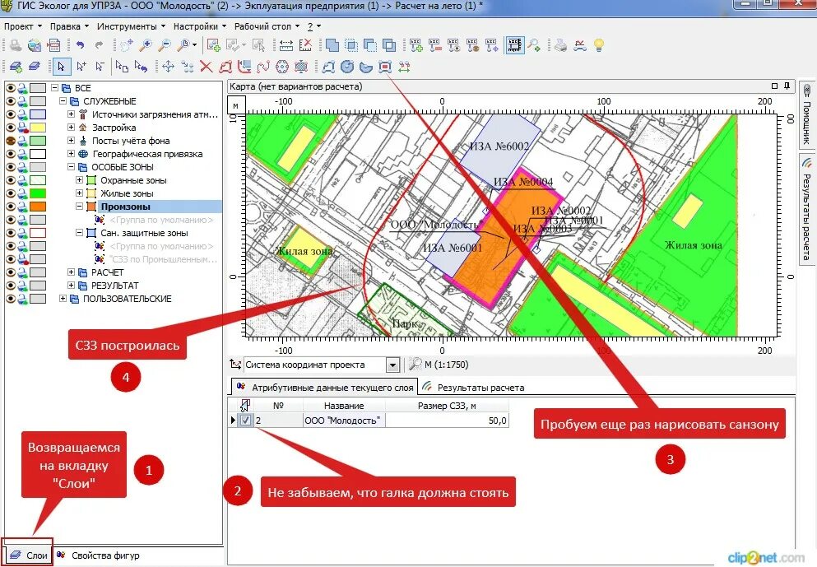Toggle eye visibility for Застройка layer
Screen dimensions: 817x567
coord(11,128)
